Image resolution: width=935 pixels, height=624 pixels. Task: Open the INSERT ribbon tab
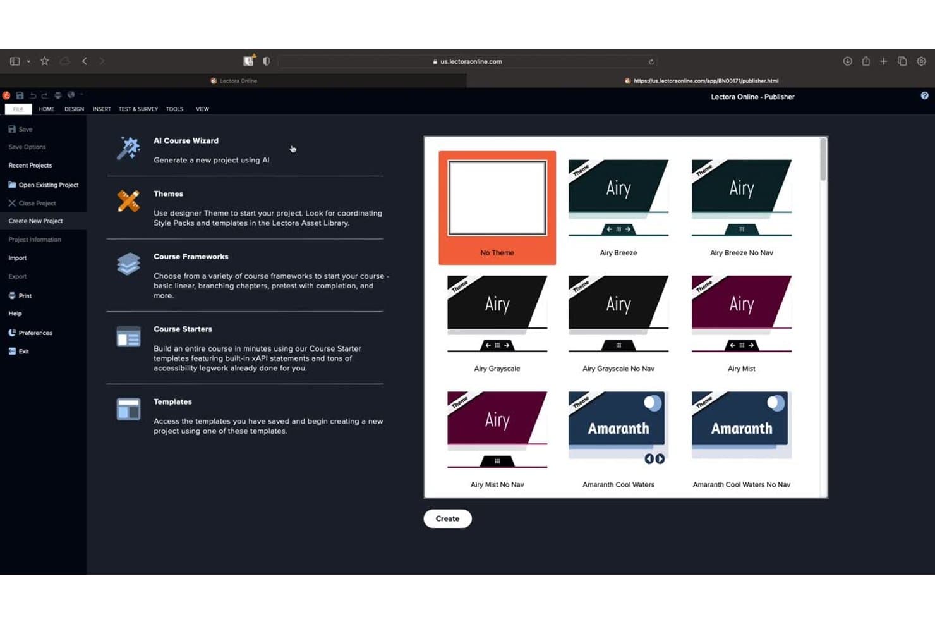tap(102, 109)
